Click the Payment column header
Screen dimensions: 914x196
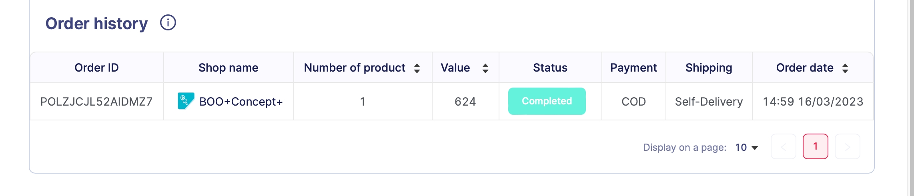(633, 68)
